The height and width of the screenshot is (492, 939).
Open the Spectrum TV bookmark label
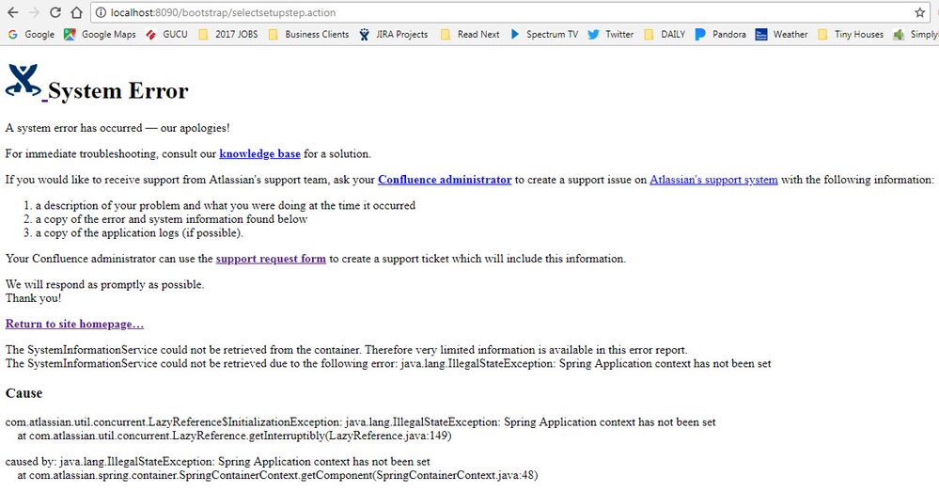[x=552, y=34]
